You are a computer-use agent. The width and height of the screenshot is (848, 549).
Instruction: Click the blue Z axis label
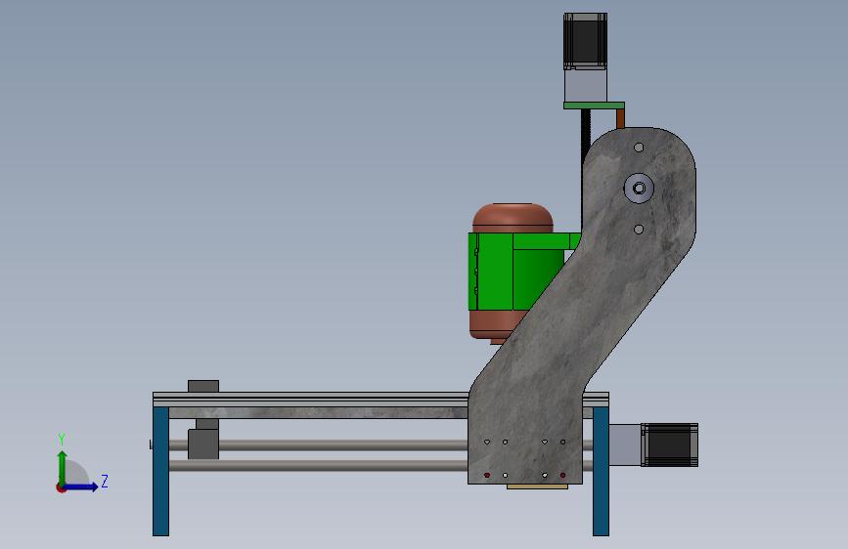click(x=105, y=481)
